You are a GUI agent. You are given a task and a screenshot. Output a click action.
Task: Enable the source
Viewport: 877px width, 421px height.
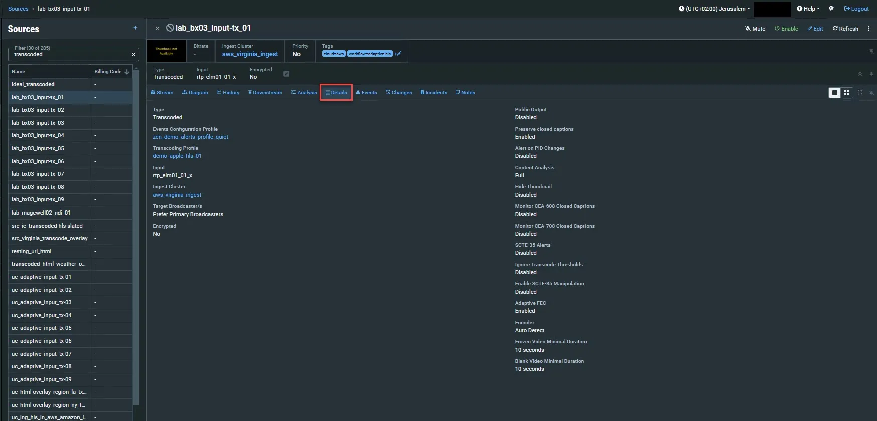coord(786,29)
